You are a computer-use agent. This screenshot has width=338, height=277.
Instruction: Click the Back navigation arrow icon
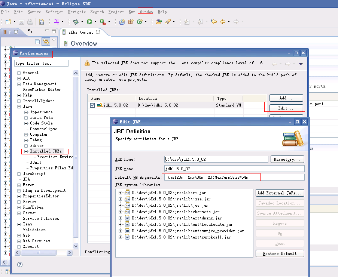[x=223, y=22]
